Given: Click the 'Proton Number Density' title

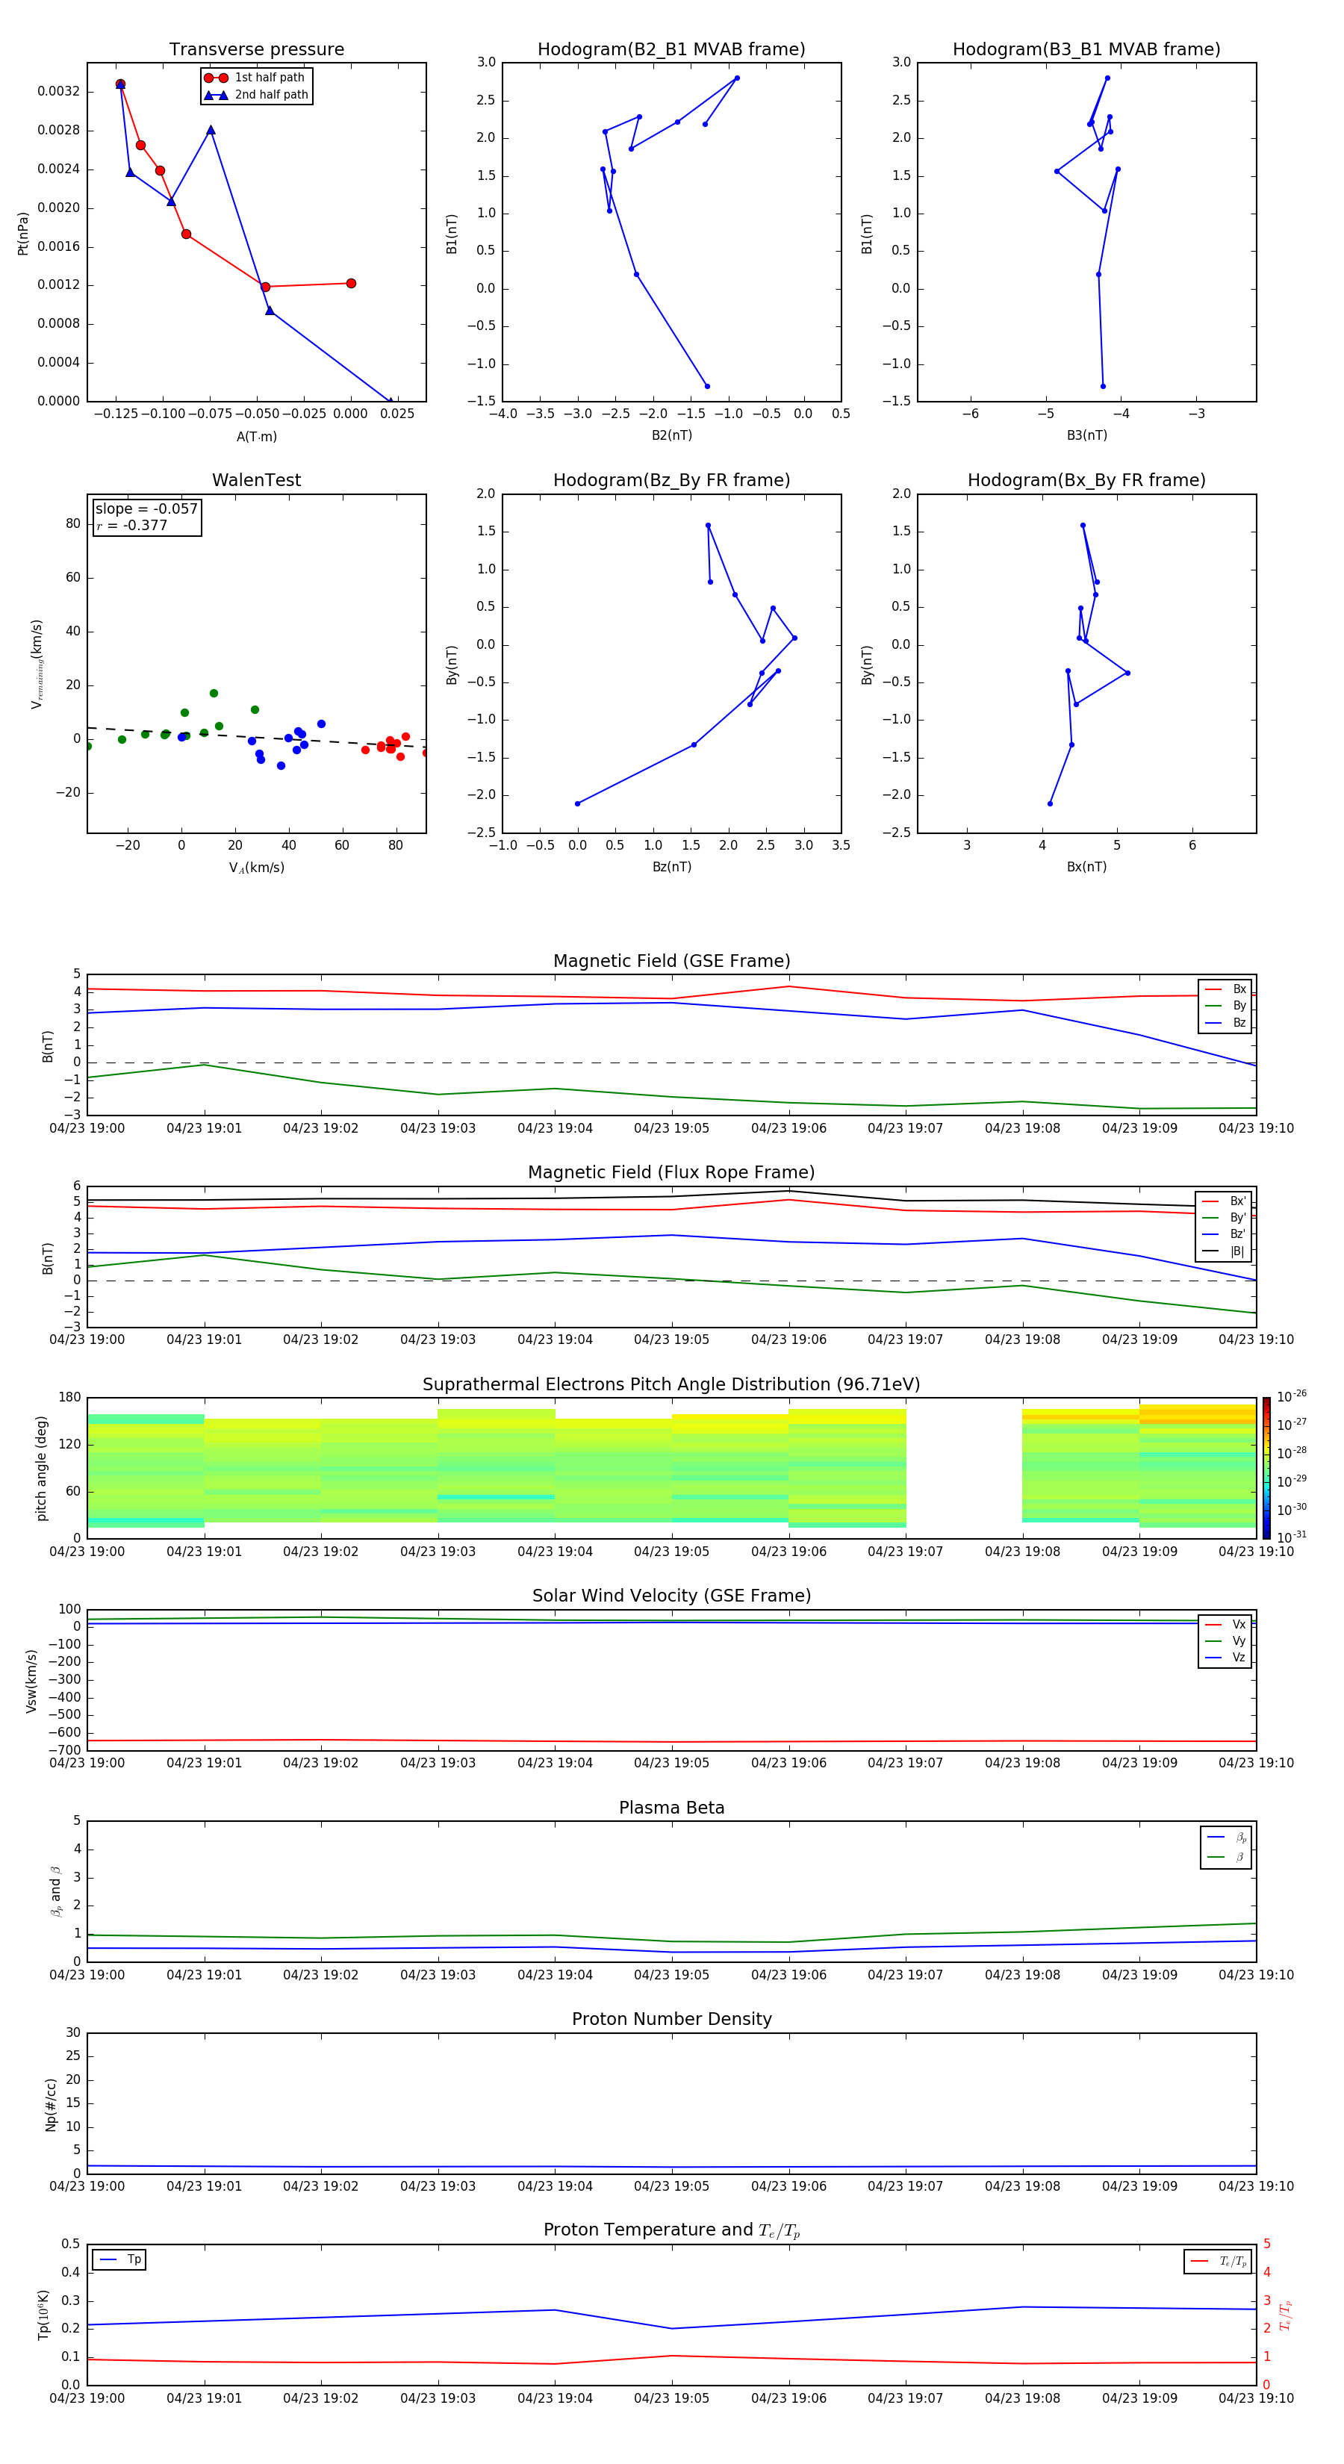Looking at the screenshot, I should point(671,2019).
